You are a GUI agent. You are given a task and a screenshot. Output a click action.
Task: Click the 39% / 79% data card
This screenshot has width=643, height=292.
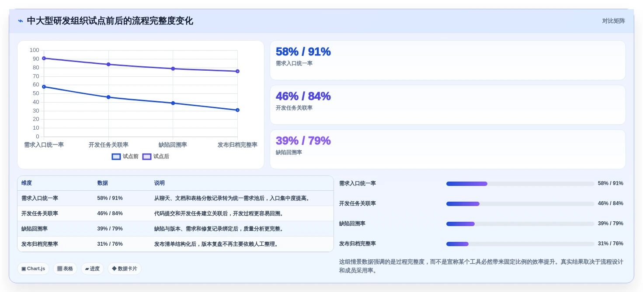448,149
